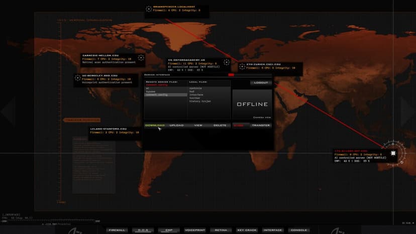Screen dimensions: 416x234
Task: Click the crosshair icon on the Carnegie-Mellon.edu node
Action: click(x=141, y=58)
